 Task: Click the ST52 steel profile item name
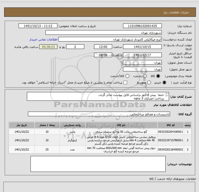(121, 140)
